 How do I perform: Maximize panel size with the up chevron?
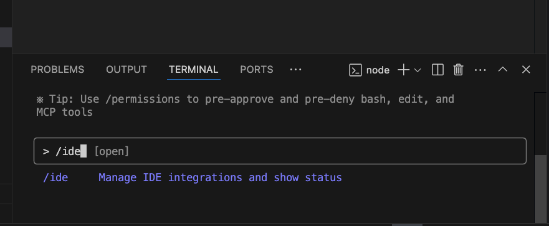click(x=503, y=70)
